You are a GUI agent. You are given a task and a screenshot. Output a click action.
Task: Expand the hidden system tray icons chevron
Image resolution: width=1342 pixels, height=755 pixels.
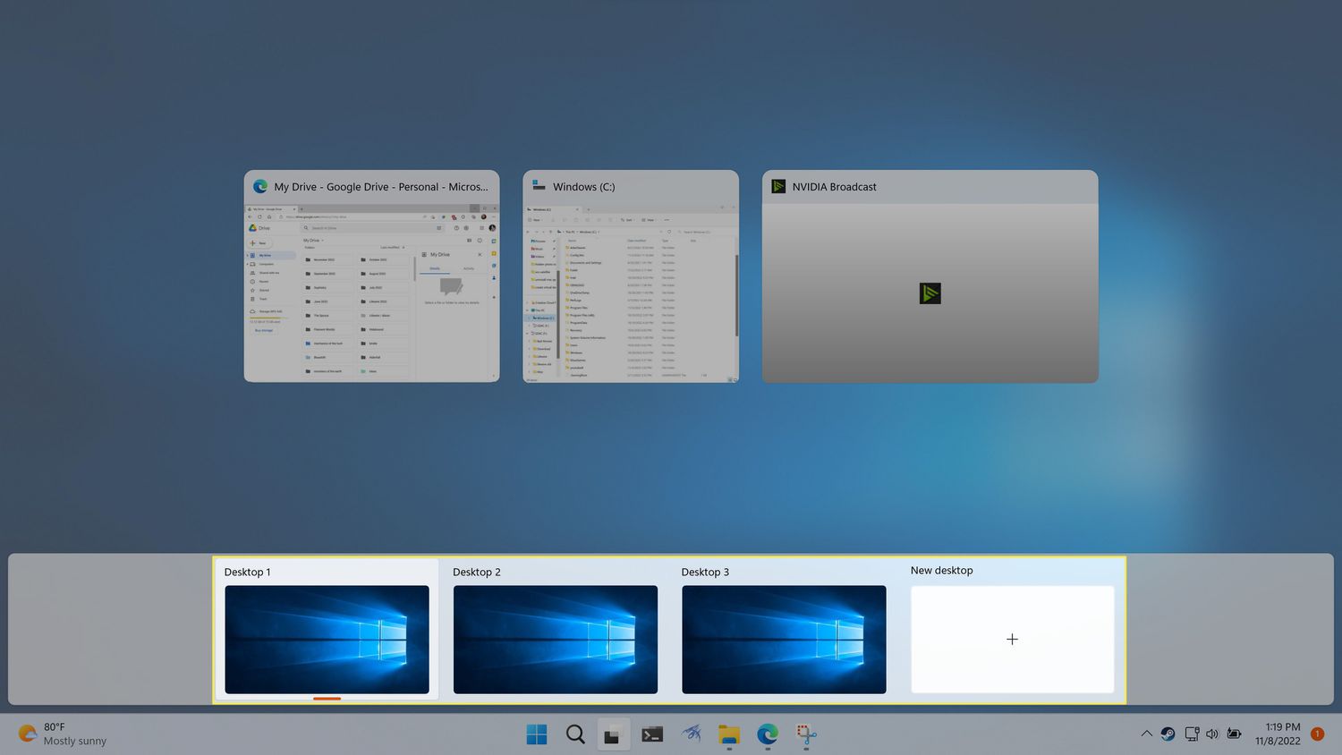[1146, 734]
